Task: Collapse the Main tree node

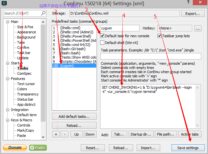Action: (8, 22)
